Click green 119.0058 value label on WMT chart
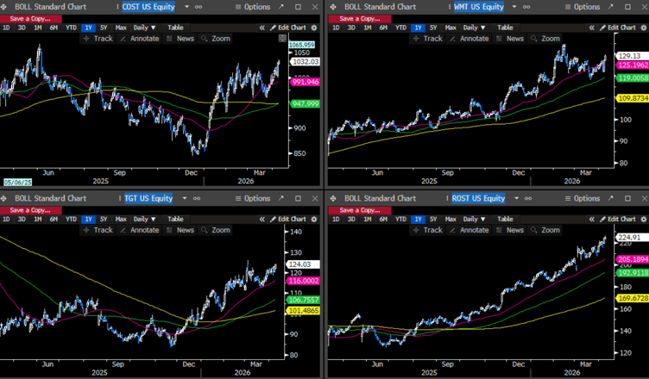649x379 pixels. click(633, 78)
